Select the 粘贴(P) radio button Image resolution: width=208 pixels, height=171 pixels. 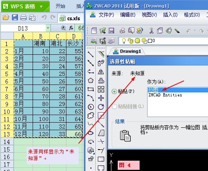point(114,91)
